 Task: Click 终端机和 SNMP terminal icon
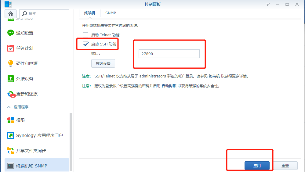point(10,166)
